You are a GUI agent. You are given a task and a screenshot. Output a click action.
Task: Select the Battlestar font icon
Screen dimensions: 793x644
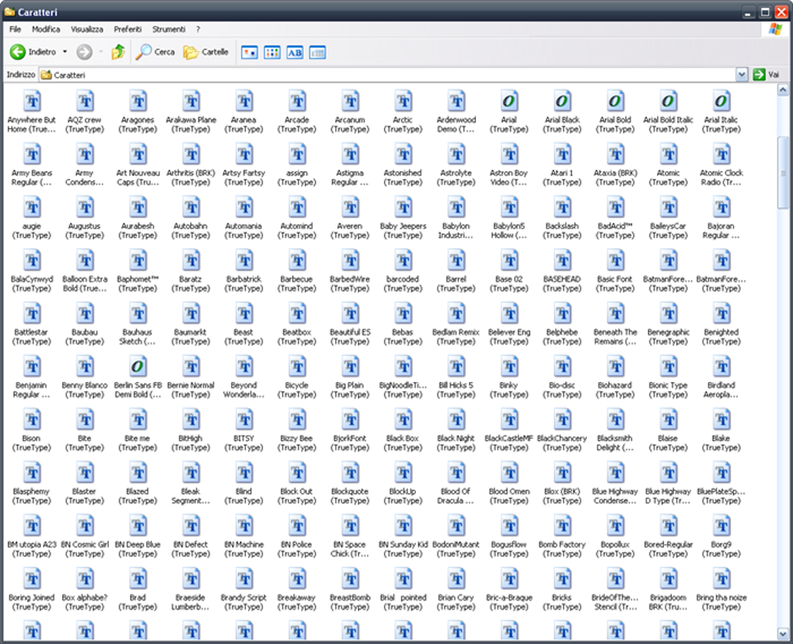(x=31, y=313)
